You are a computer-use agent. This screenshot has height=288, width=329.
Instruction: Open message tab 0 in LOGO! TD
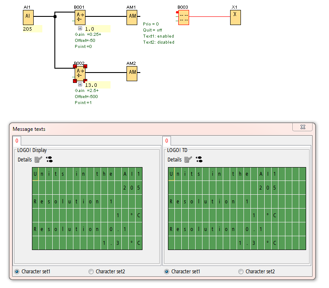coord(167,141)
